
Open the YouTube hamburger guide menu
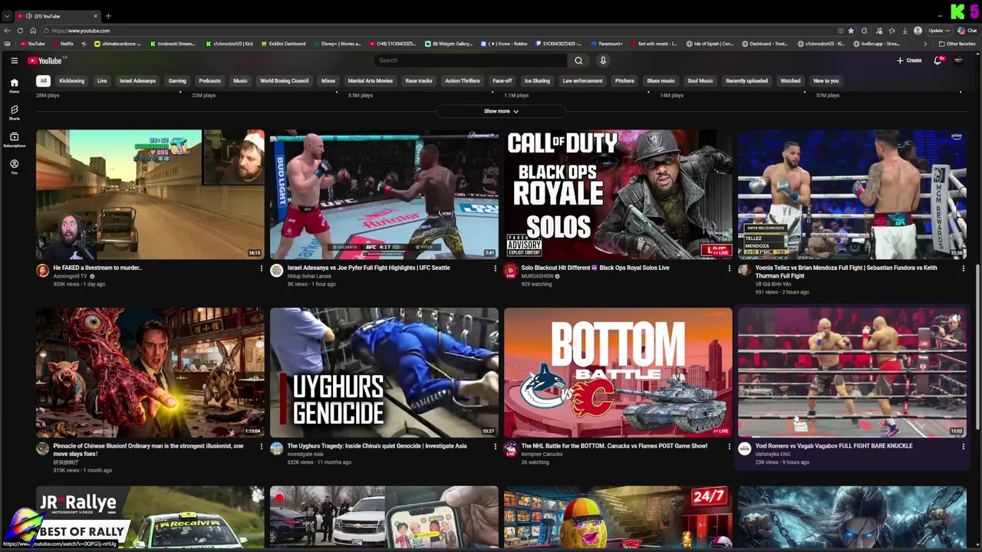14,61
